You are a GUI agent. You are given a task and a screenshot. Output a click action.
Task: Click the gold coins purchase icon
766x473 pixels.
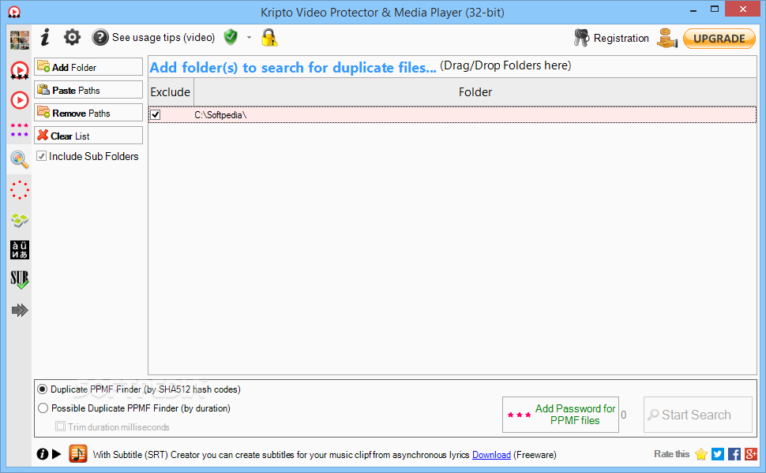point(666,38)
